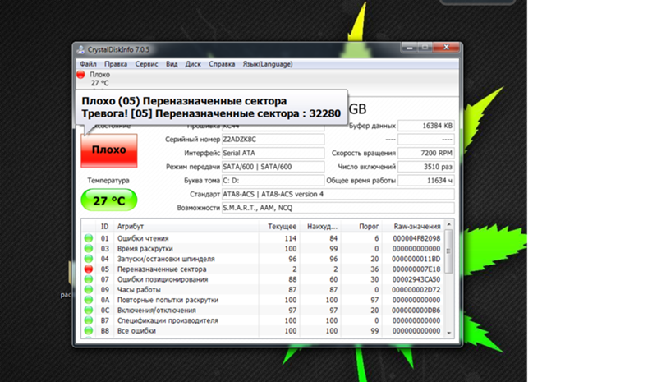The image size is (657, 382).
Task: Close the CrystalDiskInfo window
Action: coord(446,48)
